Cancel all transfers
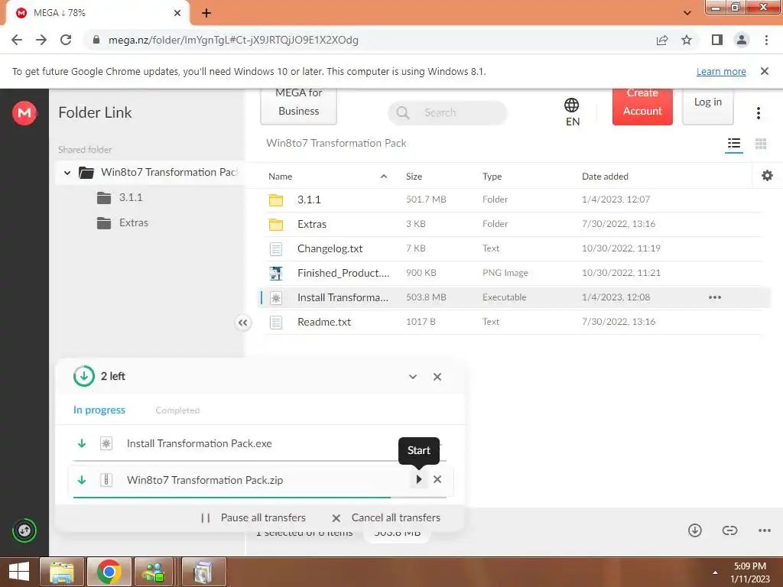 pyautogui.click(x=386, y=517)
